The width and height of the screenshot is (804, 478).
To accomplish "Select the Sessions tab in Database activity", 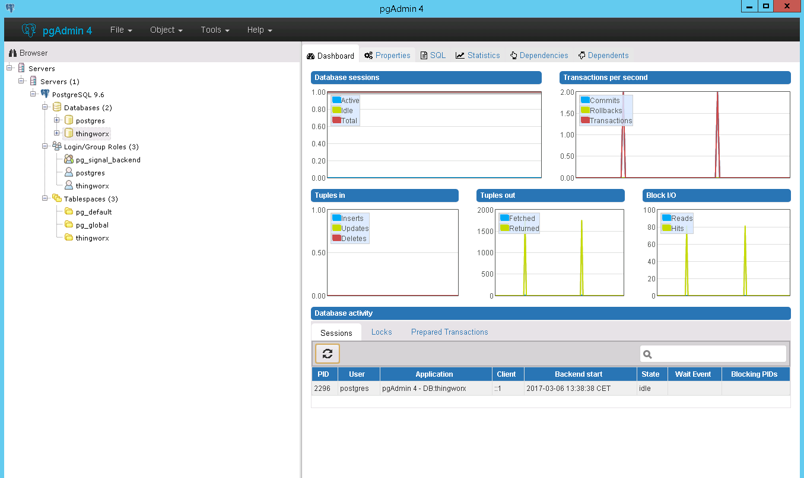I will click(336, 332).
